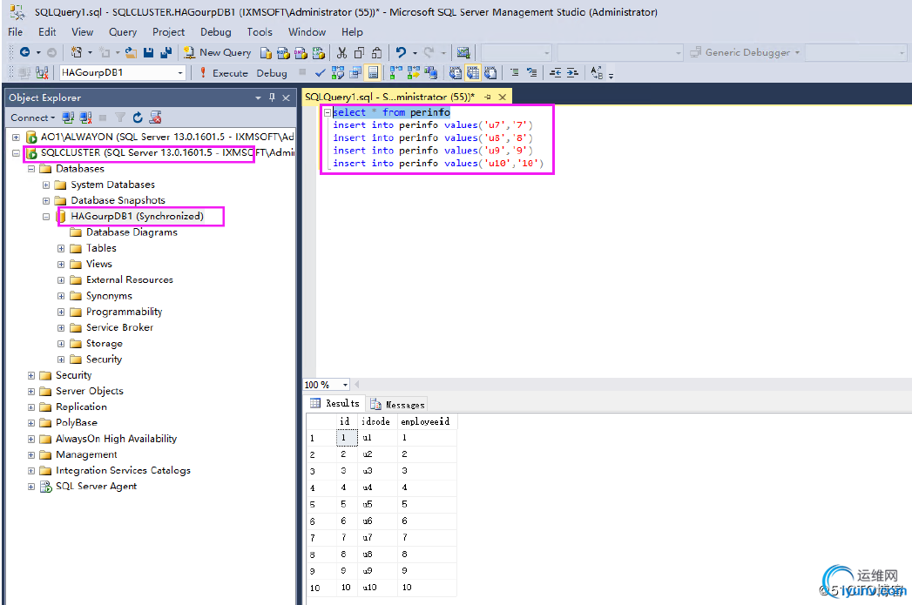Select the SQL Server Agent node

point(96,487)
